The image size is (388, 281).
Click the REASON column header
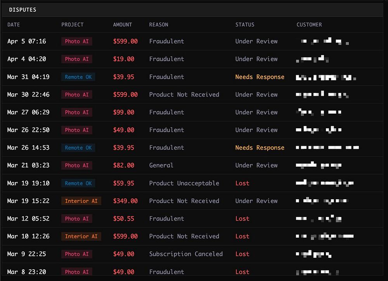[159, 25]
